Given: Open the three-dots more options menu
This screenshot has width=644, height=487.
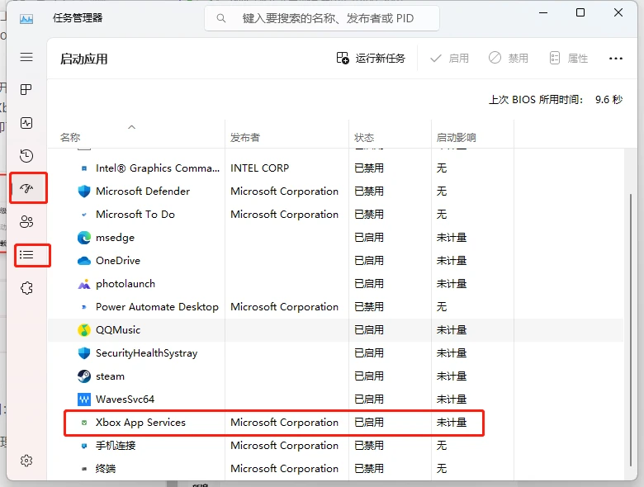Looking at the screenshot, I should 616,59.
